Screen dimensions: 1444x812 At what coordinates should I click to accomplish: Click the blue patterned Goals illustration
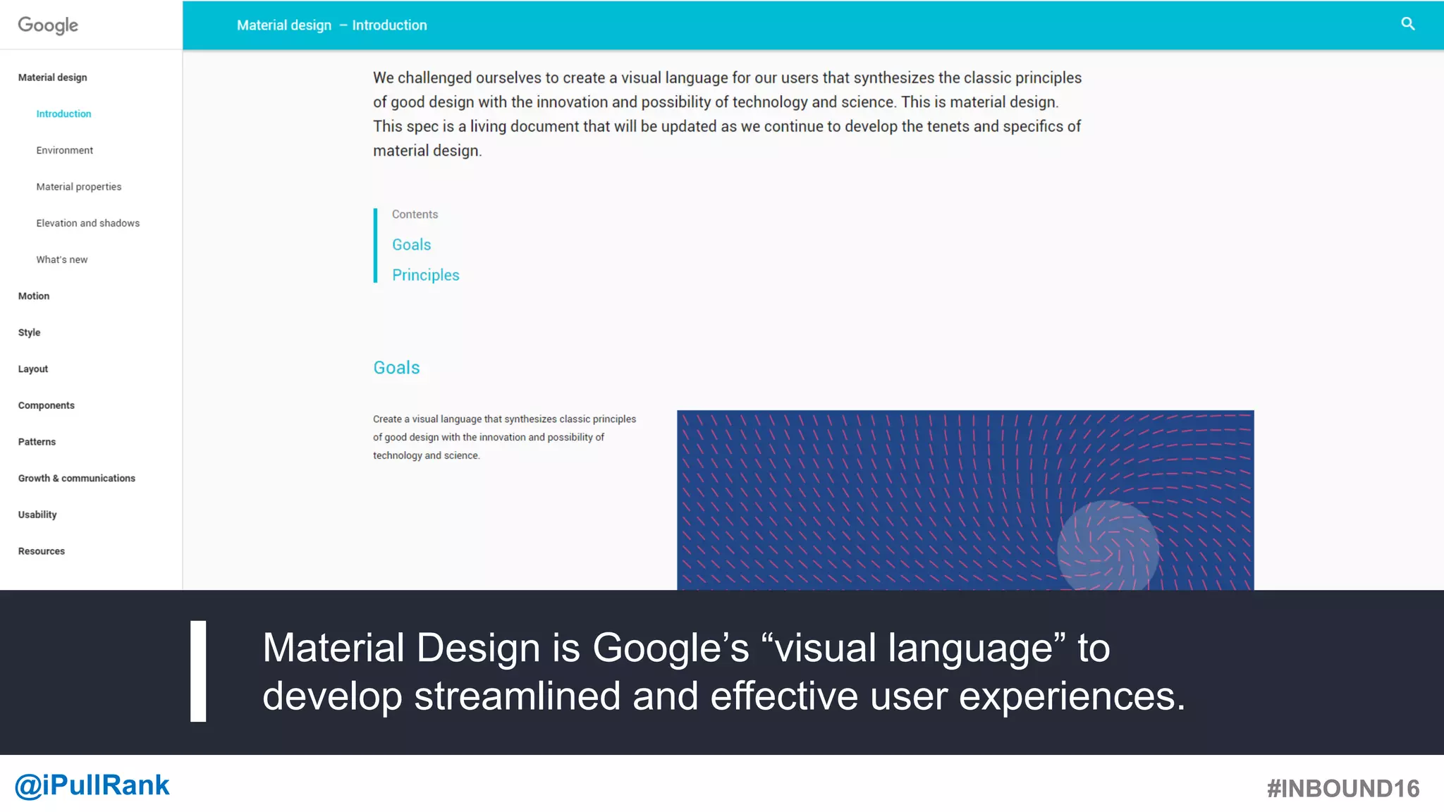[965, 500]
